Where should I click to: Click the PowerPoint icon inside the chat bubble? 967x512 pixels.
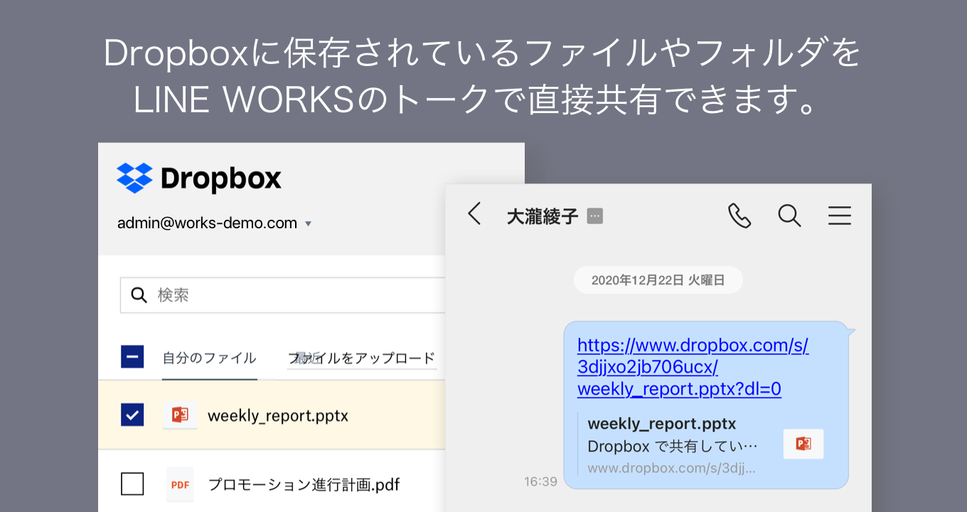pyautogui.click(x=803, y=444)
